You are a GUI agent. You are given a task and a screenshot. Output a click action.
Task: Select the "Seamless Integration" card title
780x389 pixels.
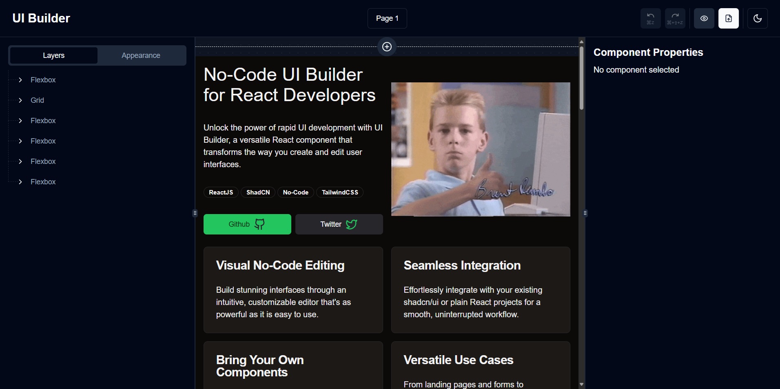tap(462, 265)
